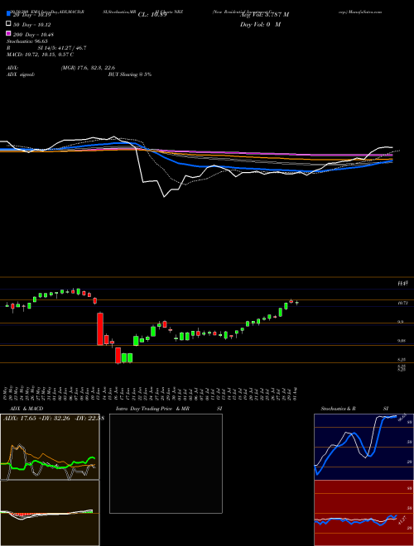Open the red RSI chart panel
This screenshot has width=414, height=546.
coord(363,513)
